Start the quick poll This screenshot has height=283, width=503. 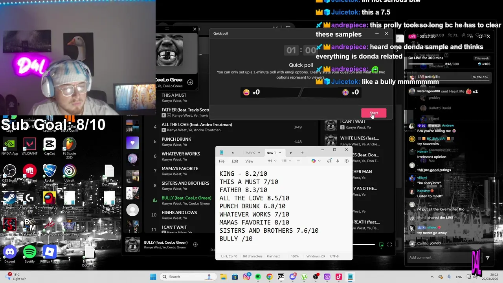(374, 113)
